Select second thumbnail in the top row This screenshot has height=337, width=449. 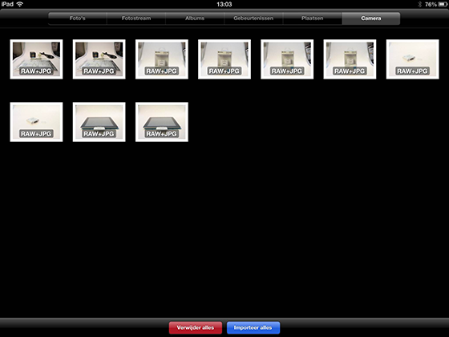(x=99, y=59)
